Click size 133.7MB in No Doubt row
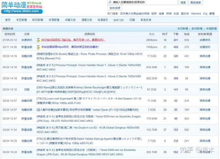 (x=152, y=130)
